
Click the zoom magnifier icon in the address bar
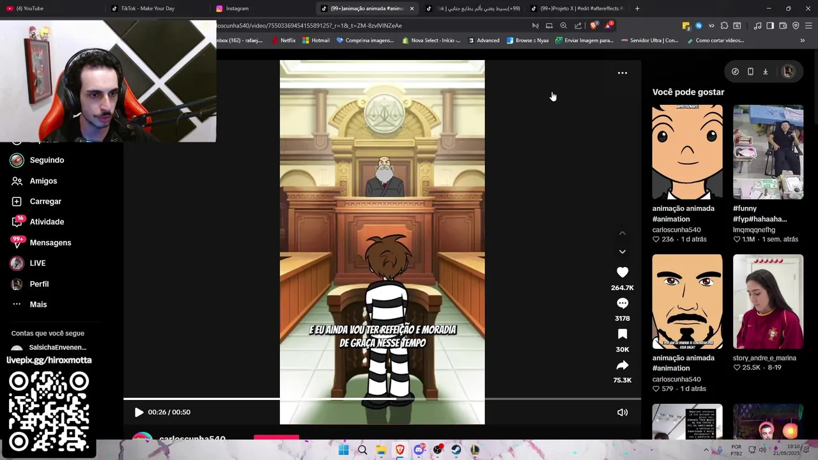564,26
